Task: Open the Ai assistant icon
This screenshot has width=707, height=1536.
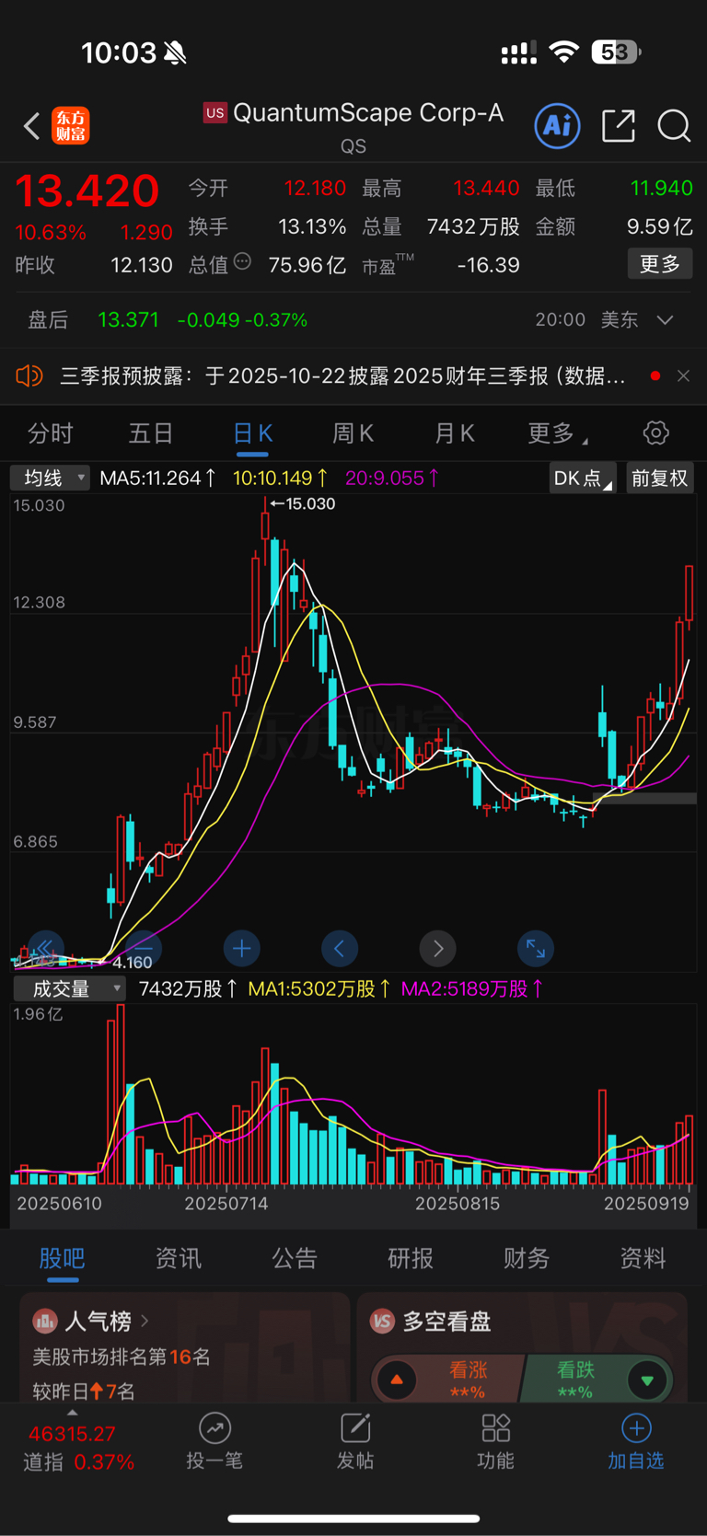Action: point(557,125)
